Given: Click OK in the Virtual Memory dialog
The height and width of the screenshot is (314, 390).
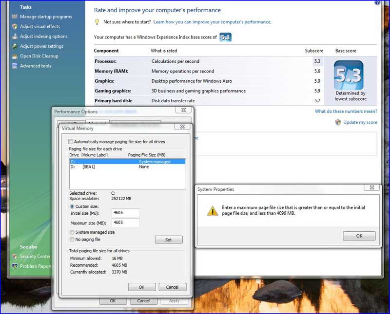Looking at the screenshot, I should [142, 287].
